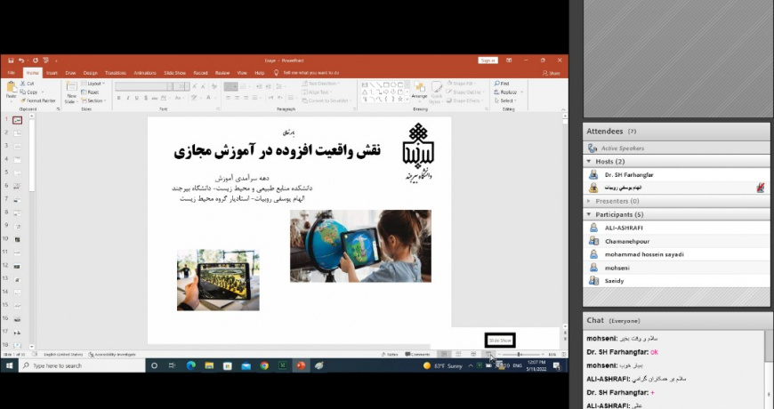Open the font name combo box
The height and width of the screenshot is (409, 774).
point(143,86)
